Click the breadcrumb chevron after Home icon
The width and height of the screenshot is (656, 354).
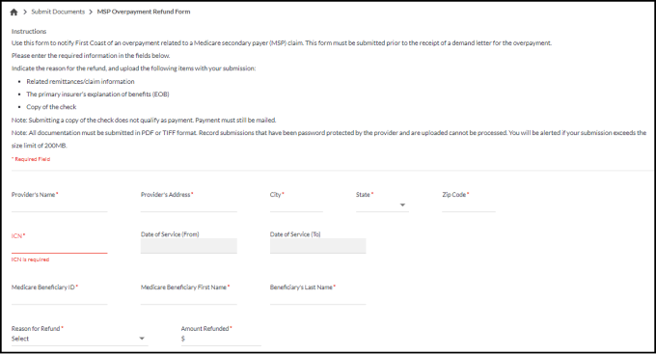(25, 13)
